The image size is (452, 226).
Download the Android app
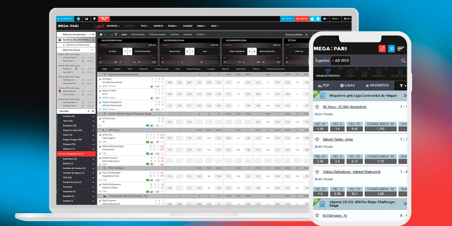(318, 18)
